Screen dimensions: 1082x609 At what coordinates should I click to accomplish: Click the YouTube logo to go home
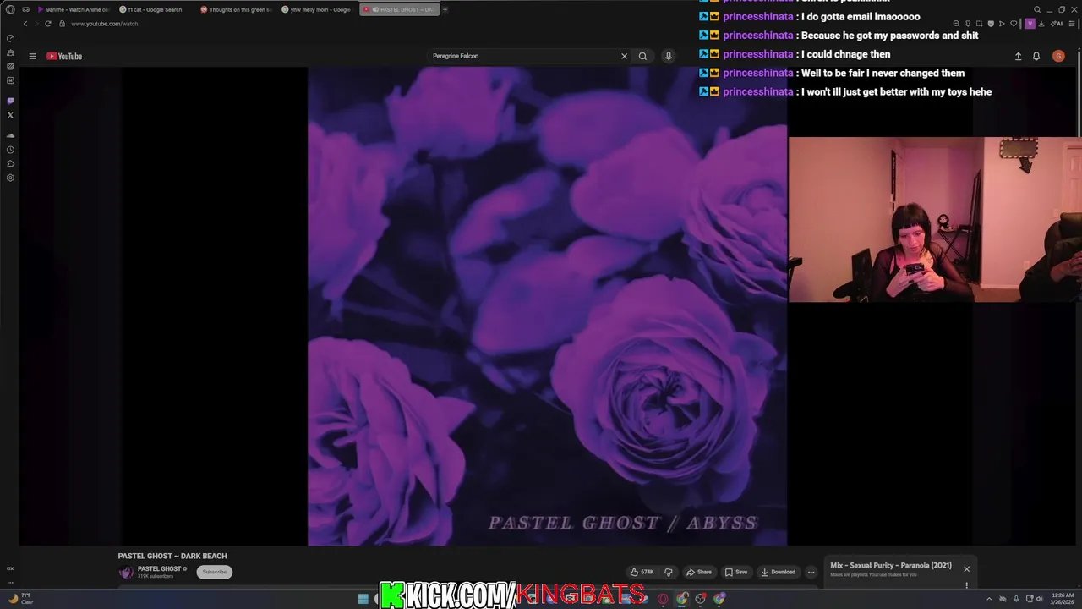pyautogui.click(x=64, y=56)
